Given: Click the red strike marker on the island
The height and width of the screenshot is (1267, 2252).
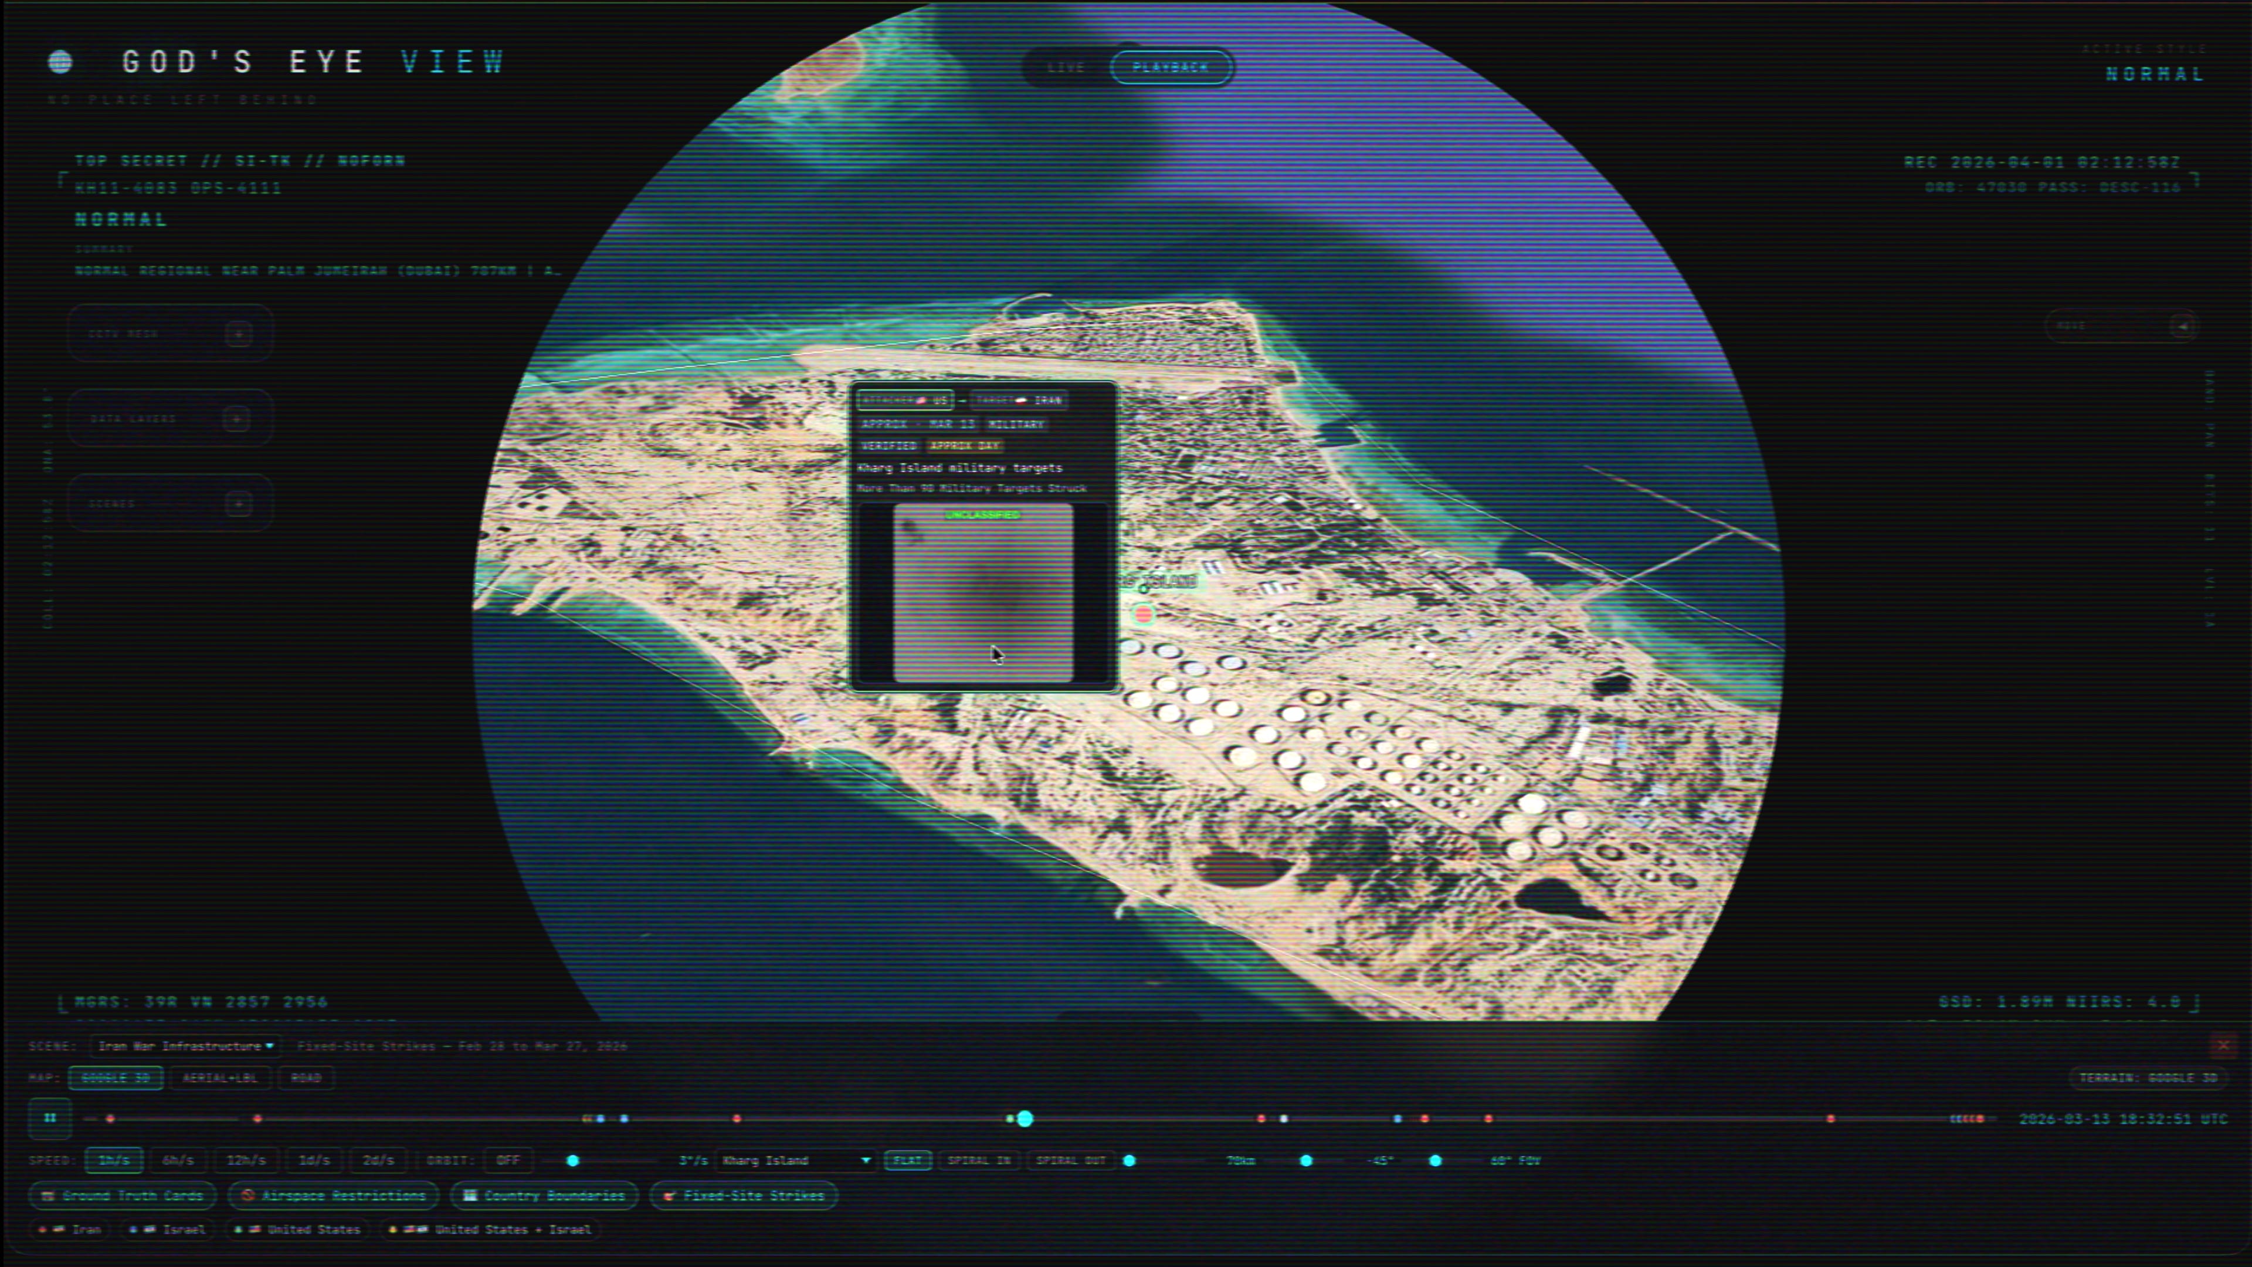Looking at the screenshot, I should tap(1144, 615).
